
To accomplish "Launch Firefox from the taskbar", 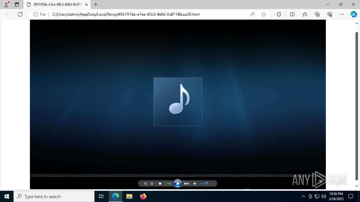I will 143,196.
